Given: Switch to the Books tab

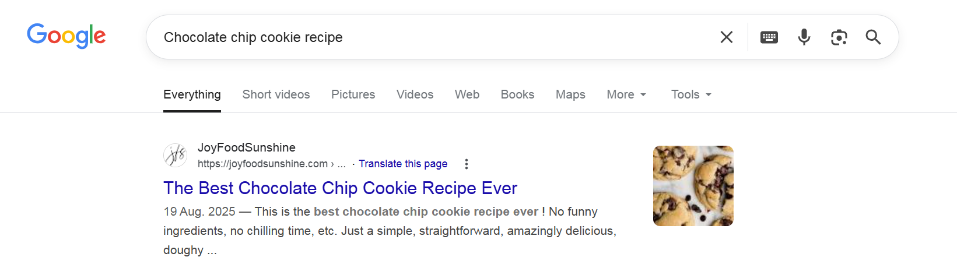Looking at the screenshot, I should tap(517, 94).
